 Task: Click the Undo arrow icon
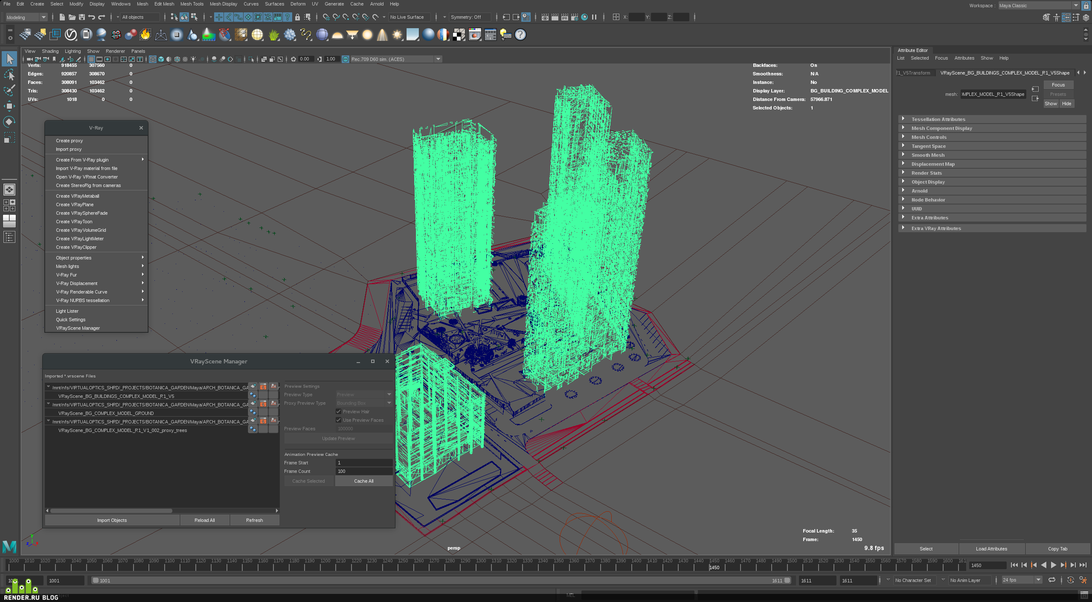tap(92, 17)
